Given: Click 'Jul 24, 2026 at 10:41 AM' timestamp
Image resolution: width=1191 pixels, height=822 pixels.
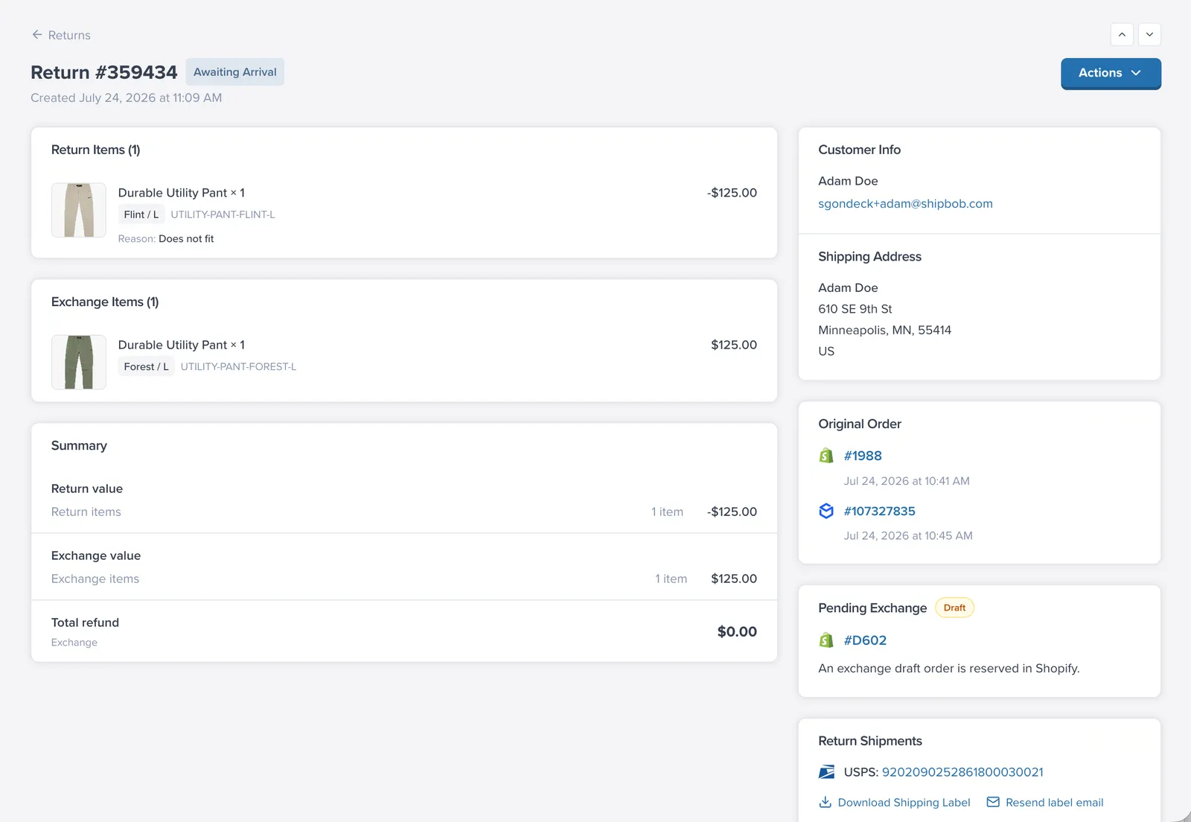Looking at the screenshot, I should pos(907,481).
